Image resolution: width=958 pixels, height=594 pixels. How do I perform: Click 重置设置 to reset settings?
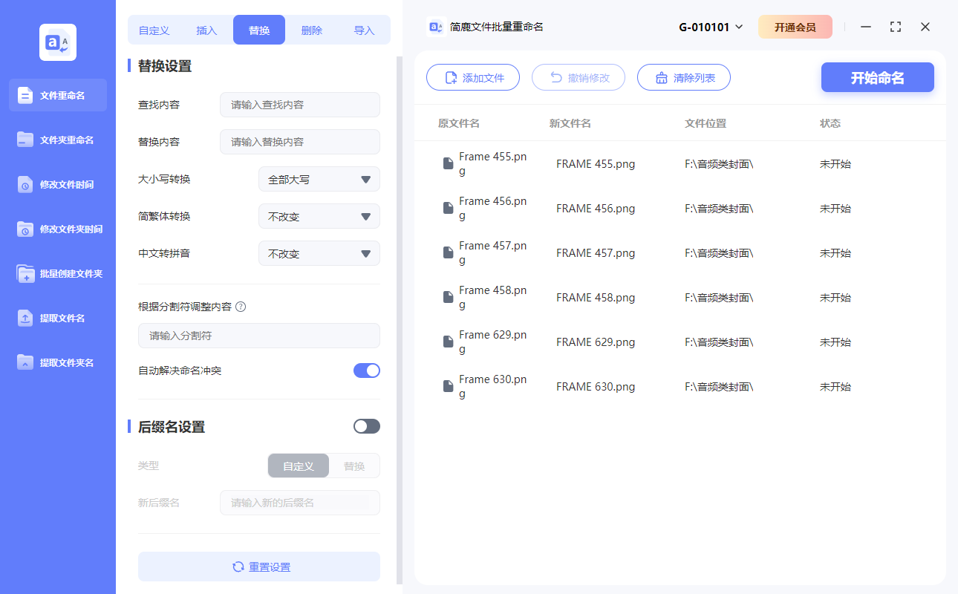click(x=258, y=567)
